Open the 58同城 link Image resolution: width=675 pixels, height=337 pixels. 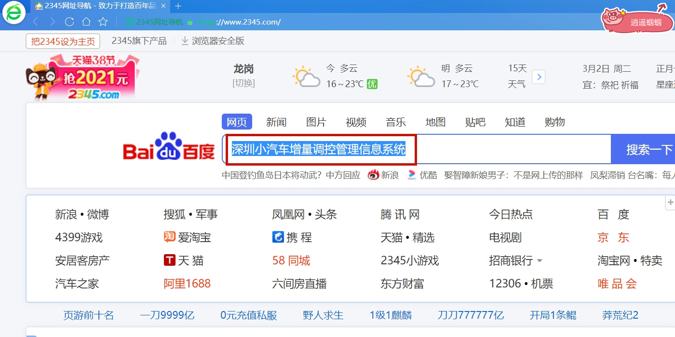coord(291,261)
